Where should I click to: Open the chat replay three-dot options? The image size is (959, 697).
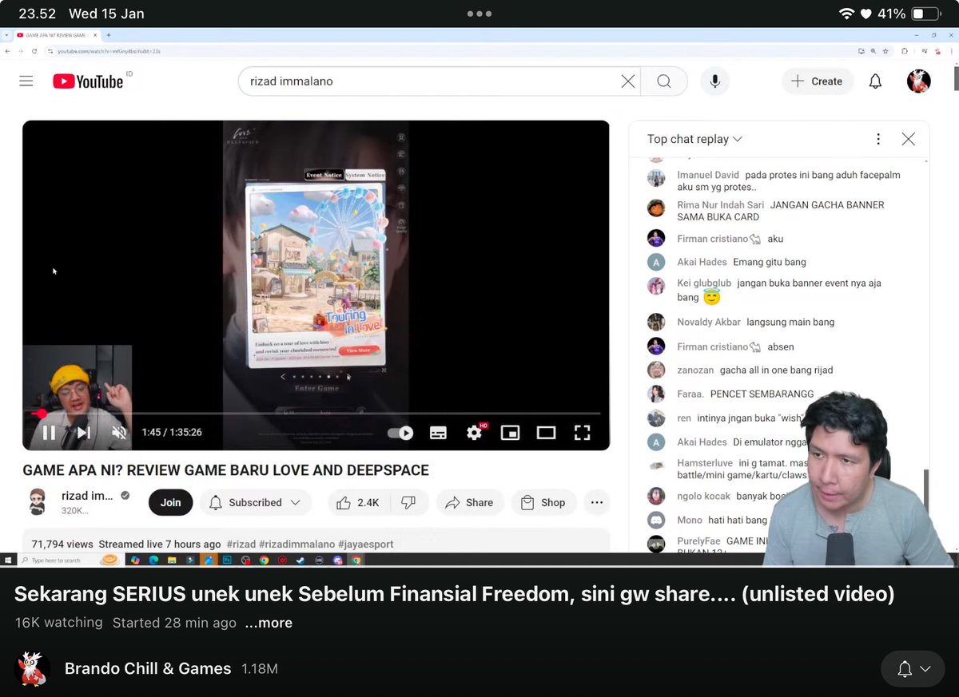click(x=878, y=139)
